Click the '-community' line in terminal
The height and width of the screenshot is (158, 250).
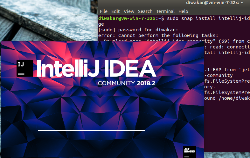pyautogui.click(x=219, y=75)
